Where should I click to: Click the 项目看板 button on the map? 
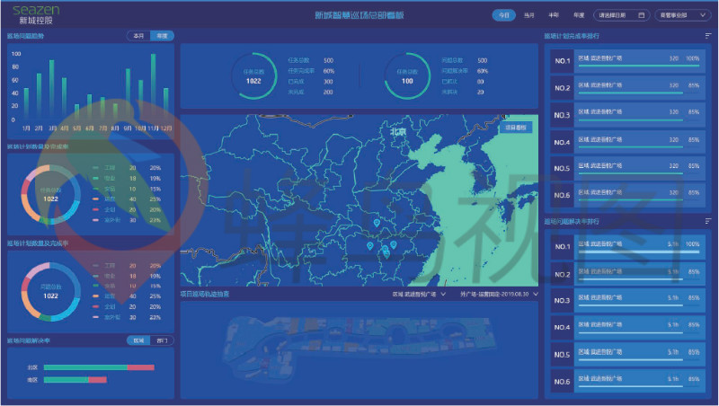517,128
